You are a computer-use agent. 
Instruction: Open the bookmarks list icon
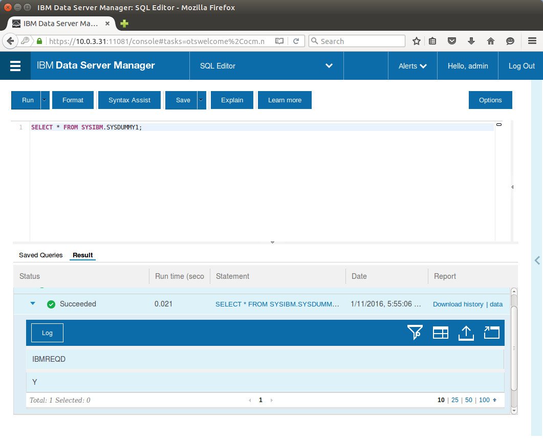pyautogui.click(x=432, y=41)
